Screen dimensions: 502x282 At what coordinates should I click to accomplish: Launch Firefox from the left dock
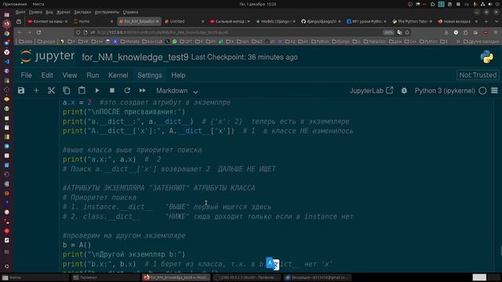pos(7,24)
